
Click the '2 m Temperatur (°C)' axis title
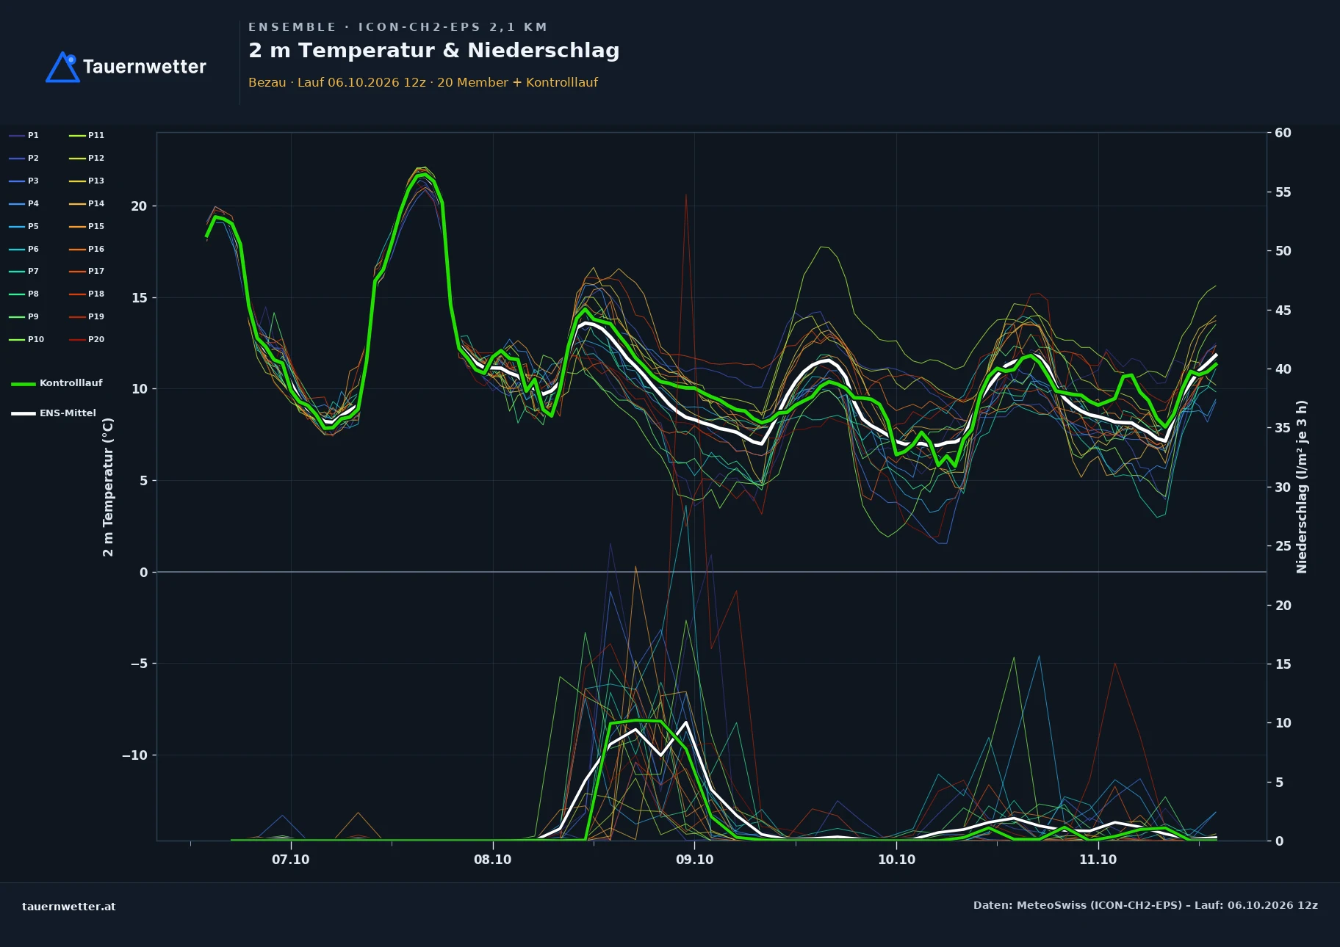pos(108,487)
